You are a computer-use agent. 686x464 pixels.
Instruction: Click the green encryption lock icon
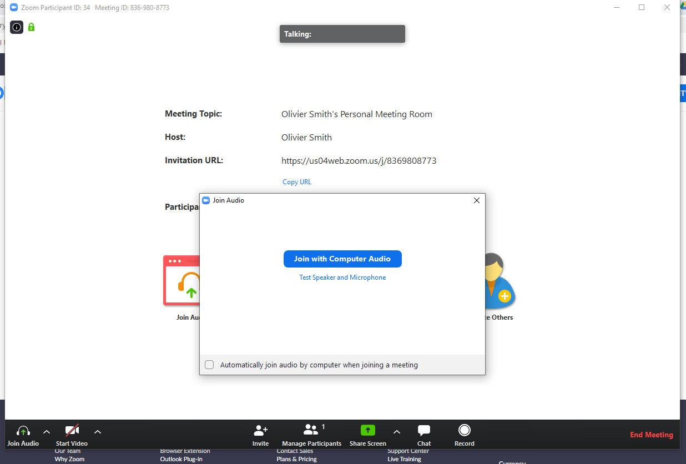(x=31, y=27)
